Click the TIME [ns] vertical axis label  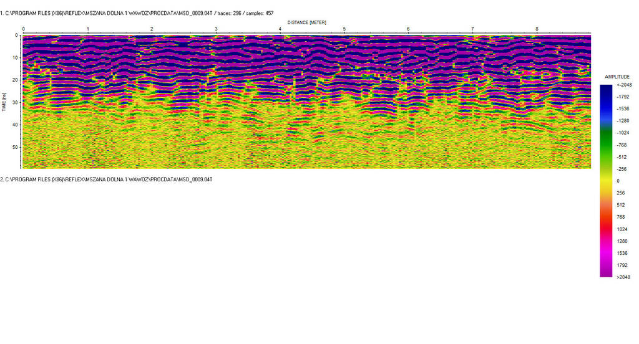pos(4,102)
